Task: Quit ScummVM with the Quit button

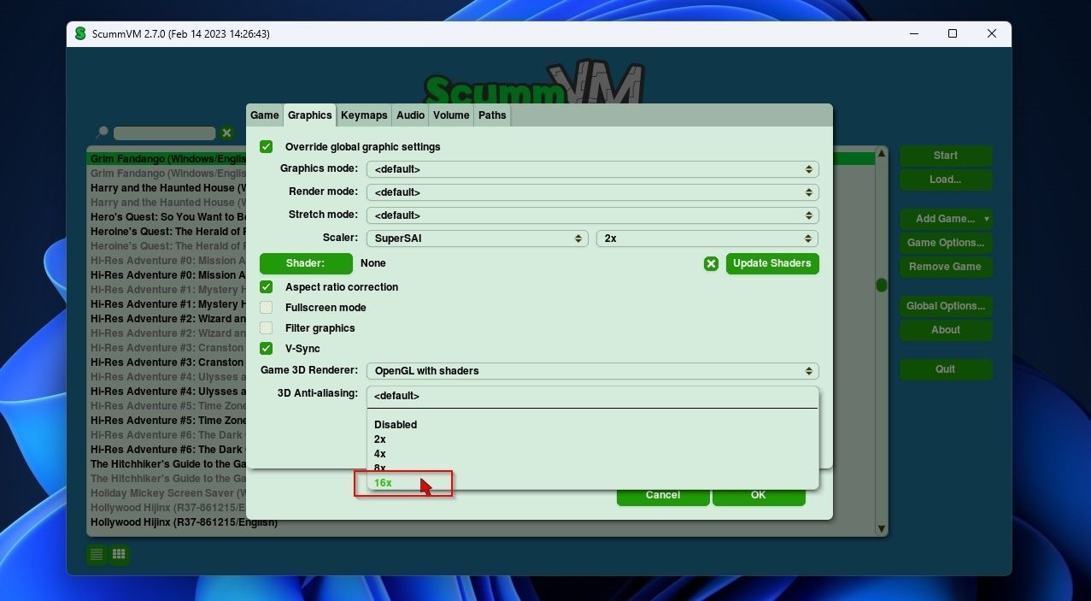Action: click(x=946, y=369)
